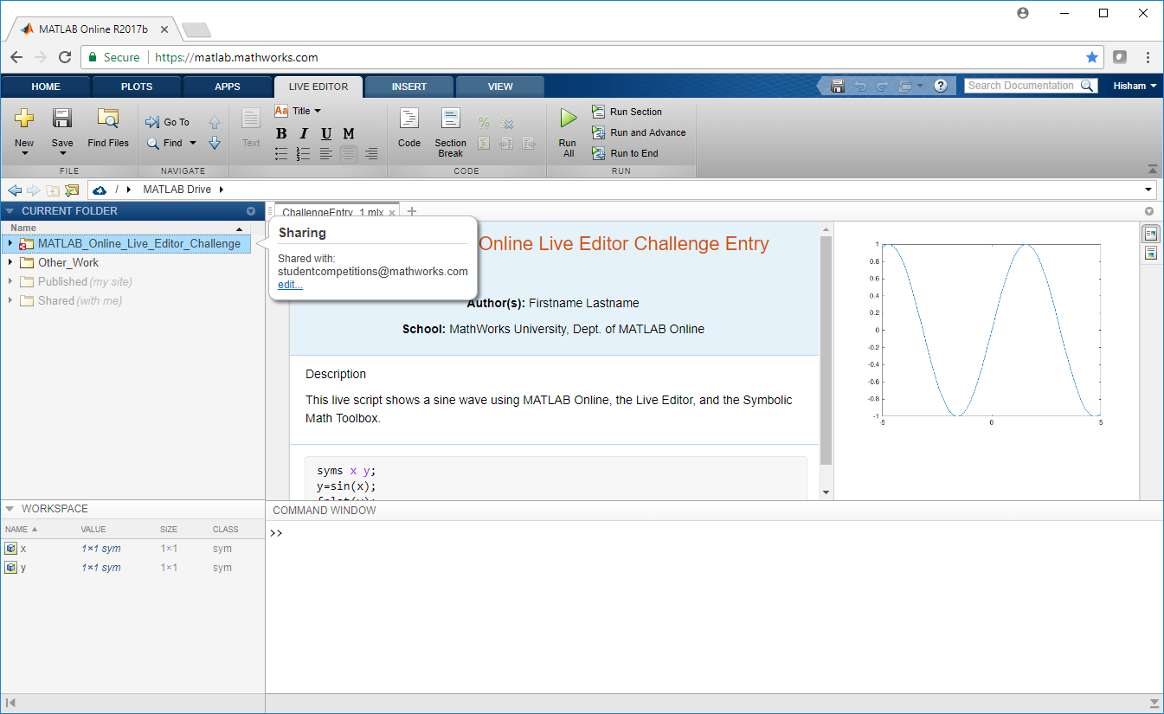Click Run to End

[x=626, y=153]
